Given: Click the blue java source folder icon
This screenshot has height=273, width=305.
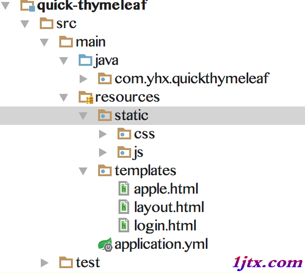Looking at the screenshot, I should click(85, 60).
